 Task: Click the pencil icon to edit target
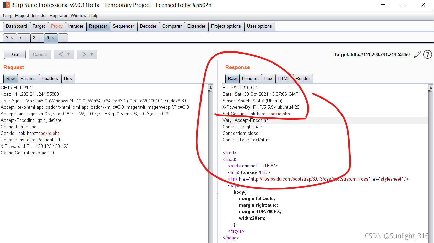(x=417, y=54)
